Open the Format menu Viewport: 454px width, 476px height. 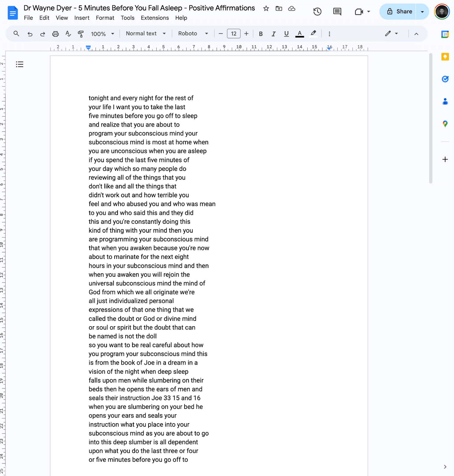pos(105,18)
